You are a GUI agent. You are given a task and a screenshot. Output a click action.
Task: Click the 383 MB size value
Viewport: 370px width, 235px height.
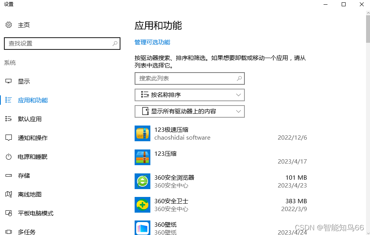tap(296, 201)
